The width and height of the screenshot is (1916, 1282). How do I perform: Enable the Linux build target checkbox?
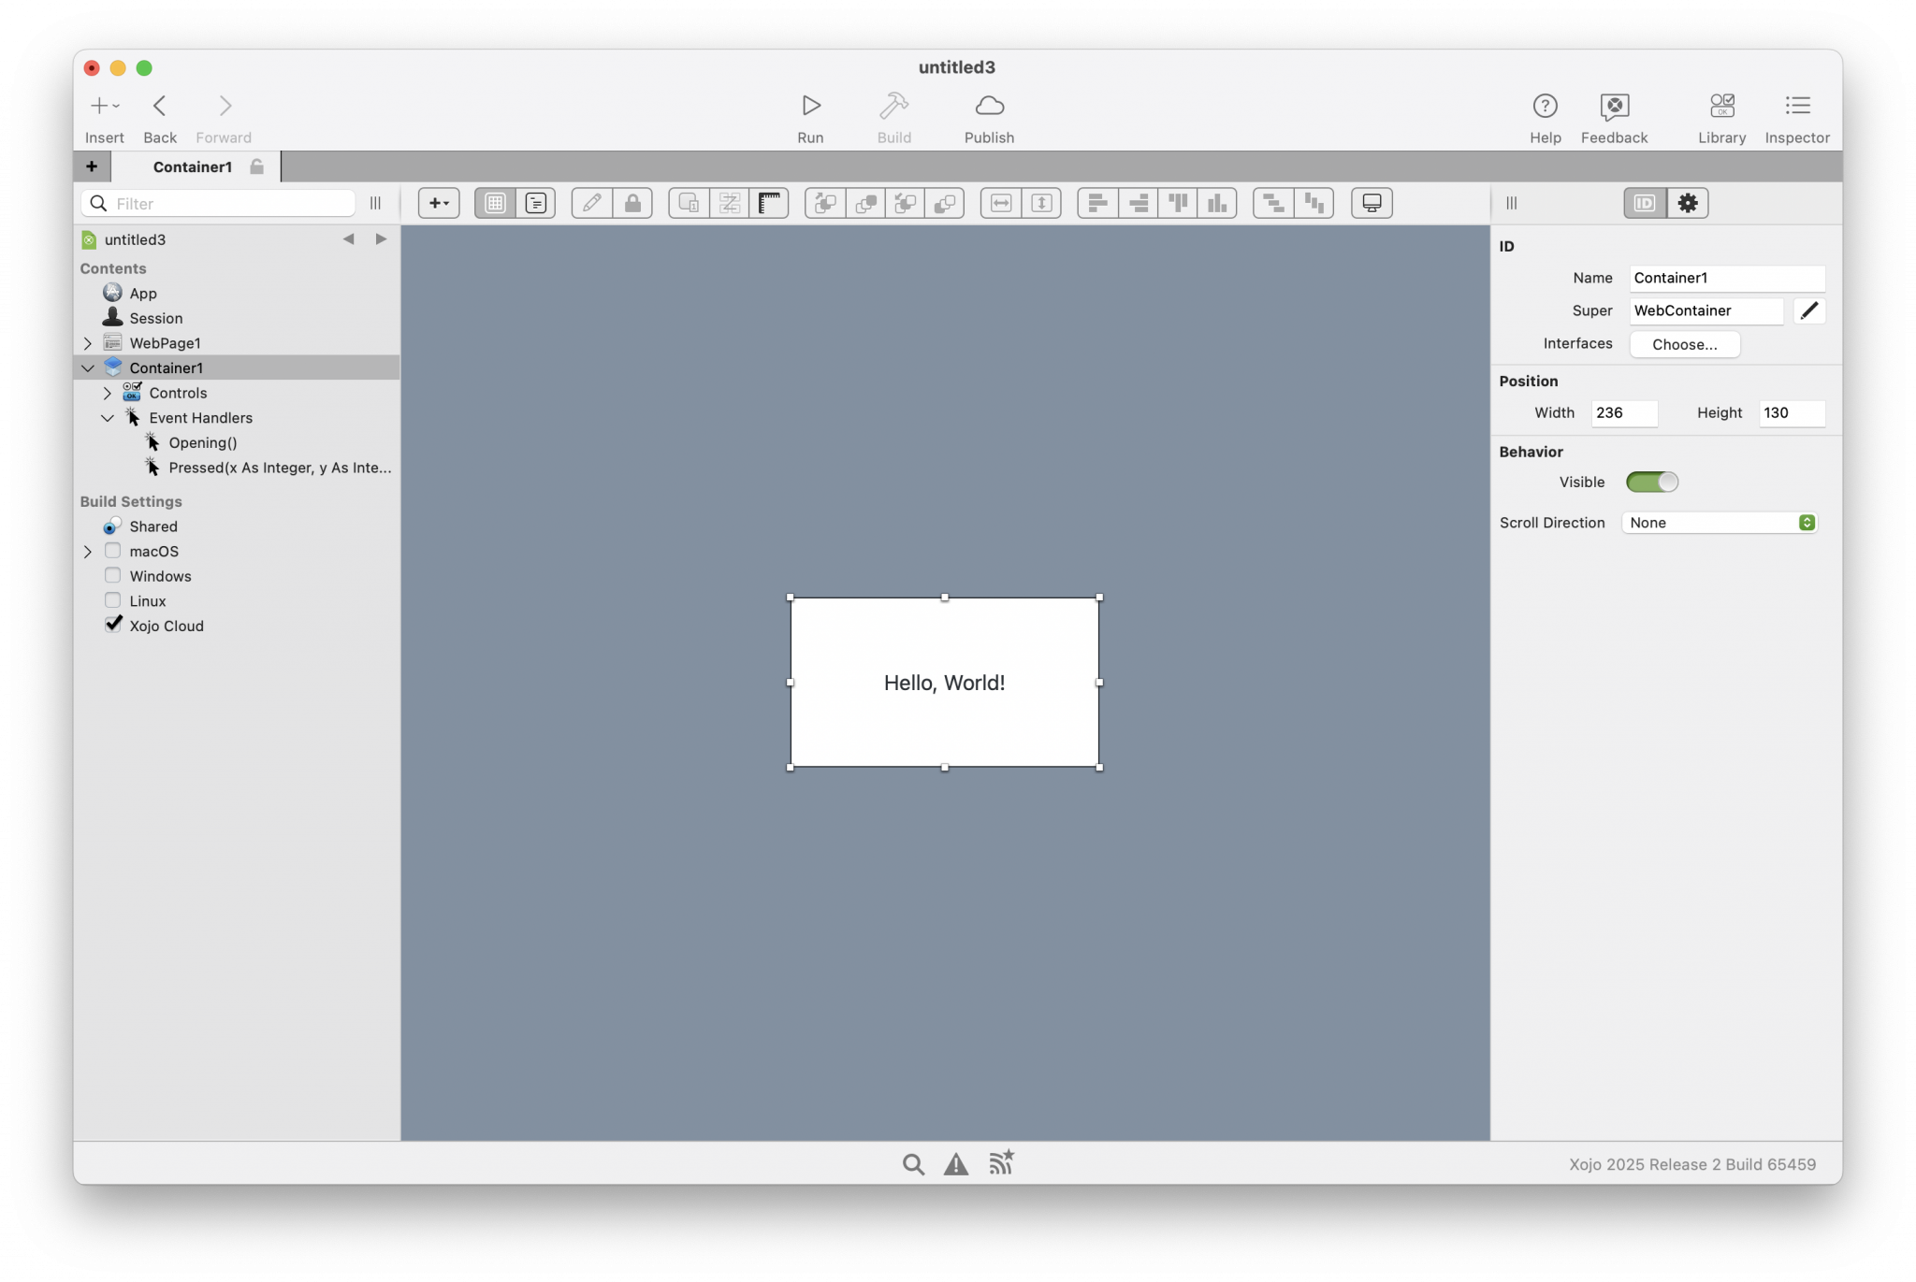[113, 600]
